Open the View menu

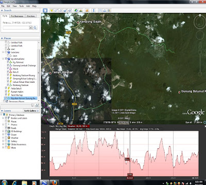click(x=14, y=6)
